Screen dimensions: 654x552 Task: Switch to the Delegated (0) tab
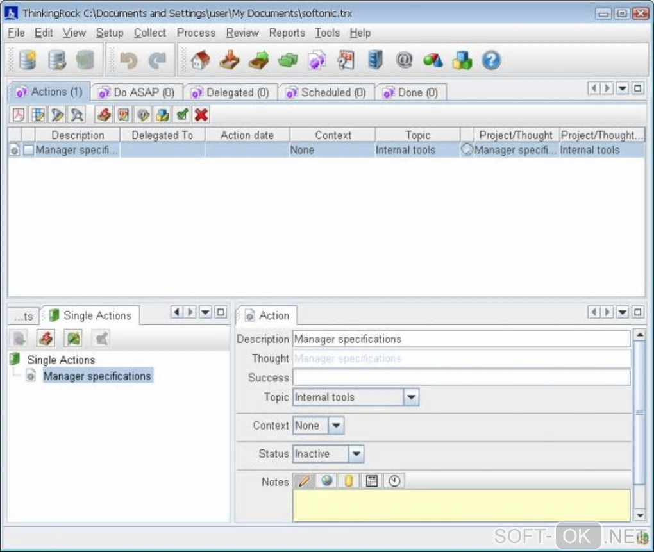point(231,92)
